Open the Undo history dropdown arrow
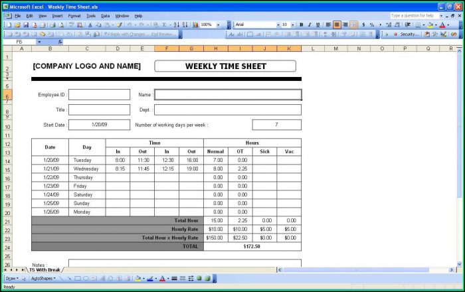Image resolution: width=465 pixels, height=292 pixels. (x=136, y=25)
